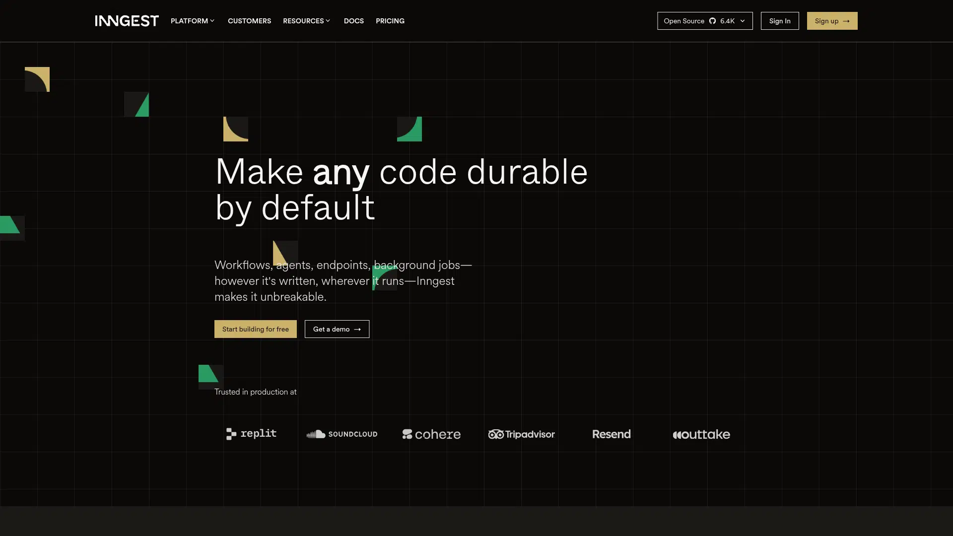Click the GitHub icon beside 6.4K
This screenshot has height=536, width=953.
pos(712,21)
